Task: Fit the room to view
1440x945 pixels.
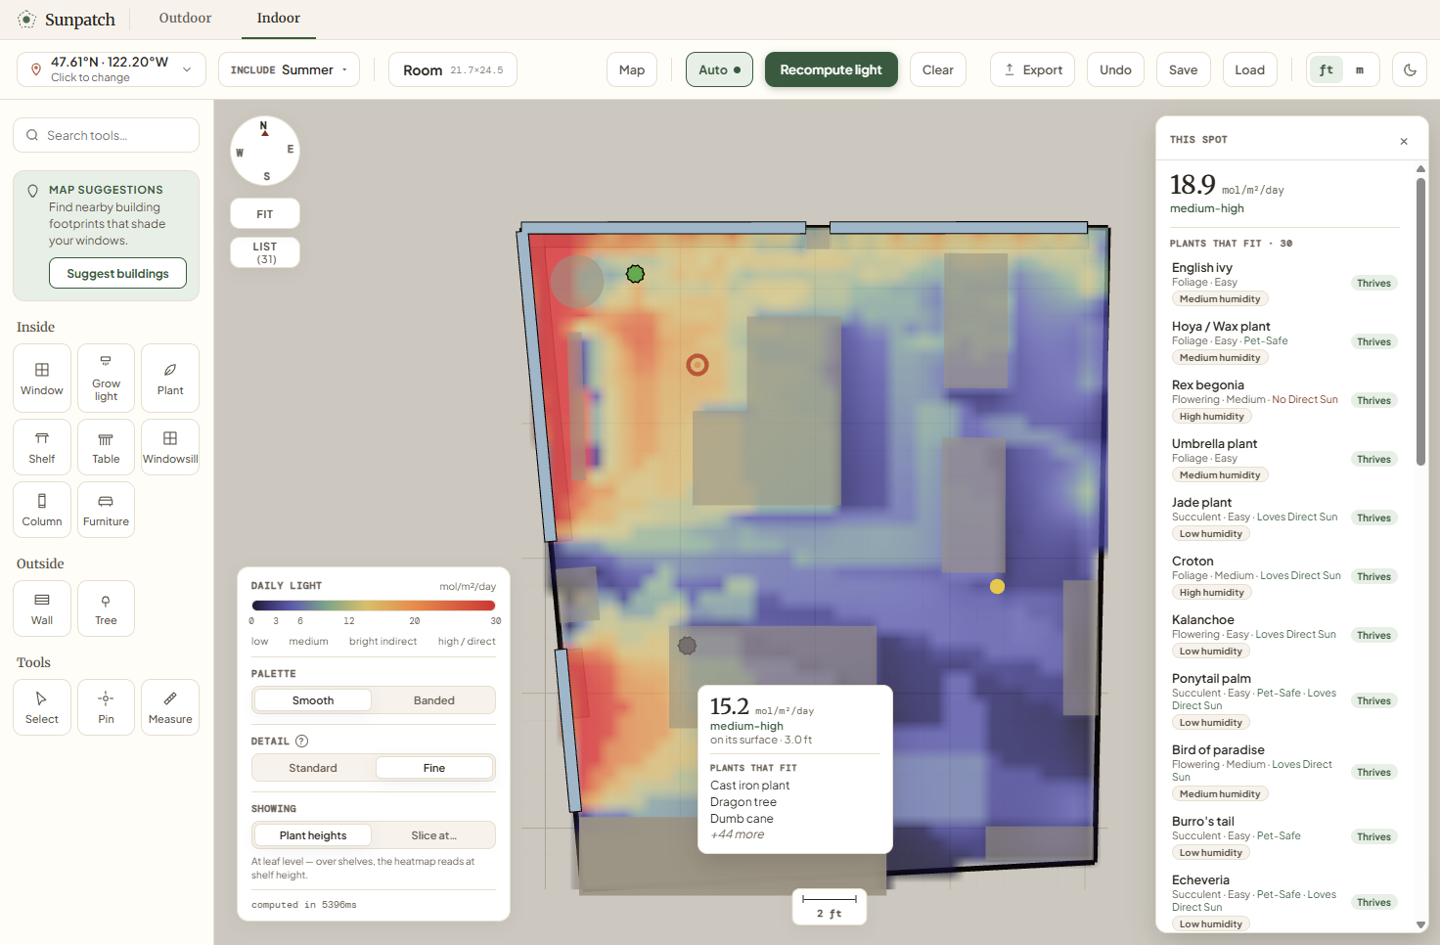Action: pyautogui.click(x=265, y=214)
